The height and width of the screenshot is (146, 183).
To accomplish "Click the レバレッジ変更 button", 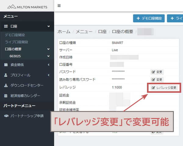I will pyautogui.click(x=164, y=88).
